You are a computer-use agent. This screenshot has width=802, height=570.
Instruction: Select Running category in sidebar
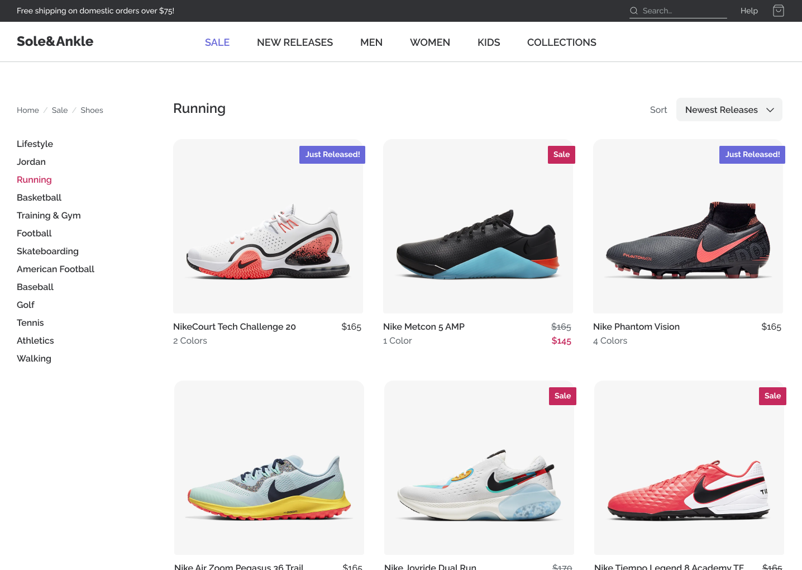point(34,179)
